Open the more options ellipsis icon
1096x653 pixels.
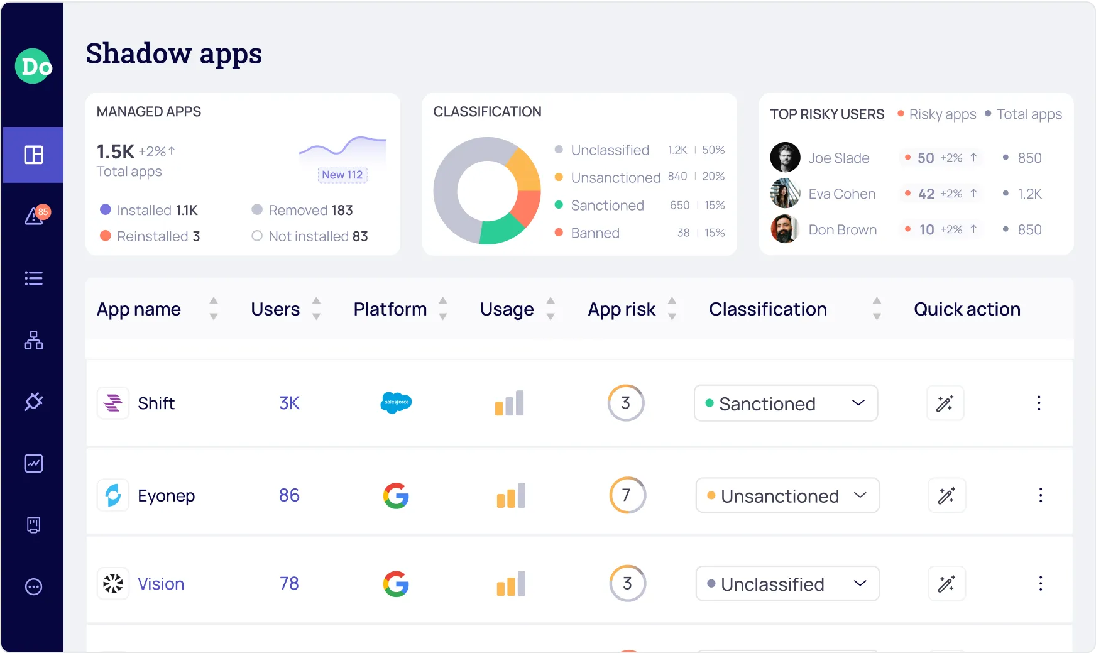tap(33, 586)
